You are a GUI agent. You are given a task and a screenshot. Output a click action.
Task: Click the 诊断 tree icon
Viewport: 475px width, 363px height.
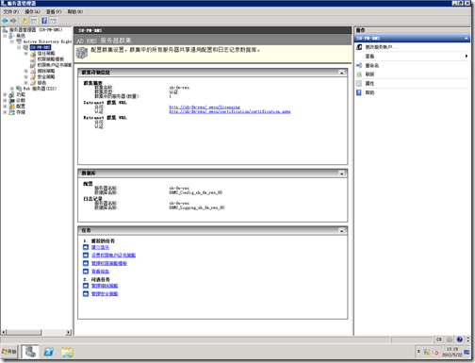[11, 101]
